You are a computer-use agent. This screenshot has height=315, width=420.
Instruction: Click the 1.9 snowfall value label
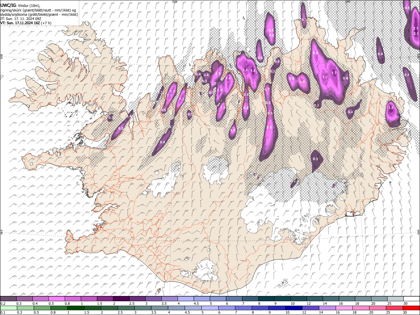pos(391,108)
